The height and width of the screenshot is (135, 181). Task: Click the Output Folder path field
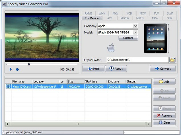[137, 60]
